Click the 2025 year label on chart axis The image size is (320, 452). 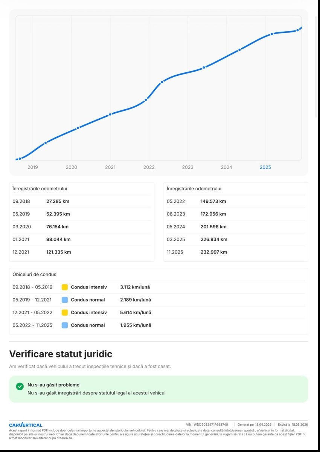point(265,167)
